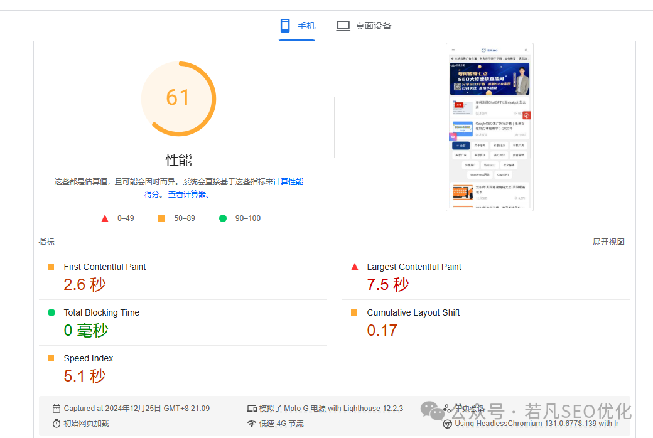This screenshot has width=653, height=438.
Task: Click the red triangle 0–49 legend icon
Action: click(x=105, y=218)
